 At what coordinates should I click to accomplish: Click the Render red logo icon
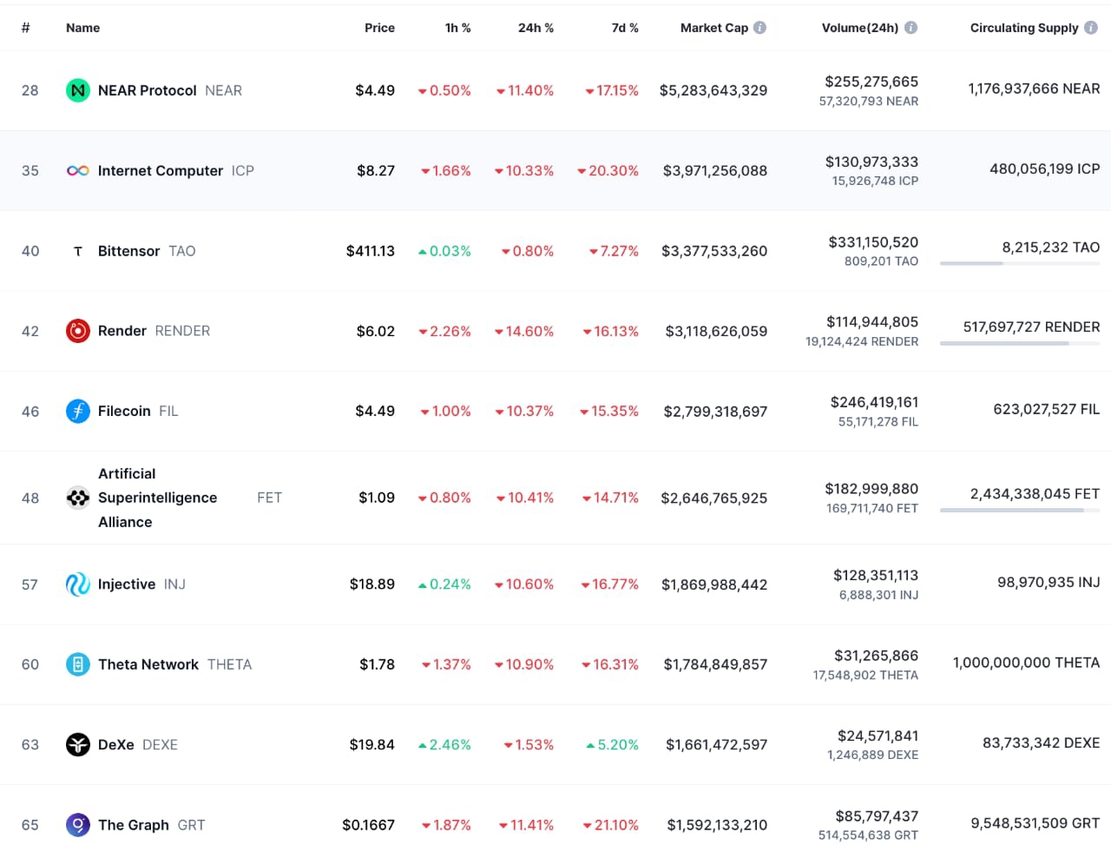point(78,331)
